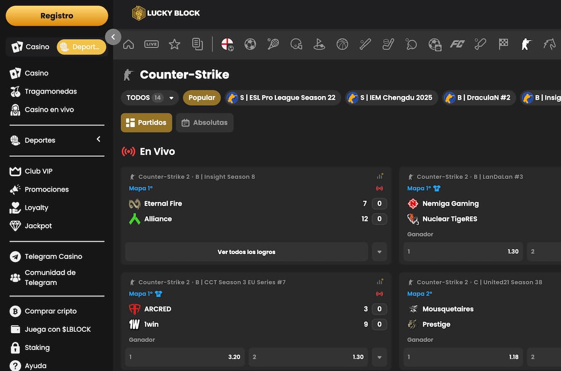
Task: Select the Absolutas tab
Action: (204, 122)
